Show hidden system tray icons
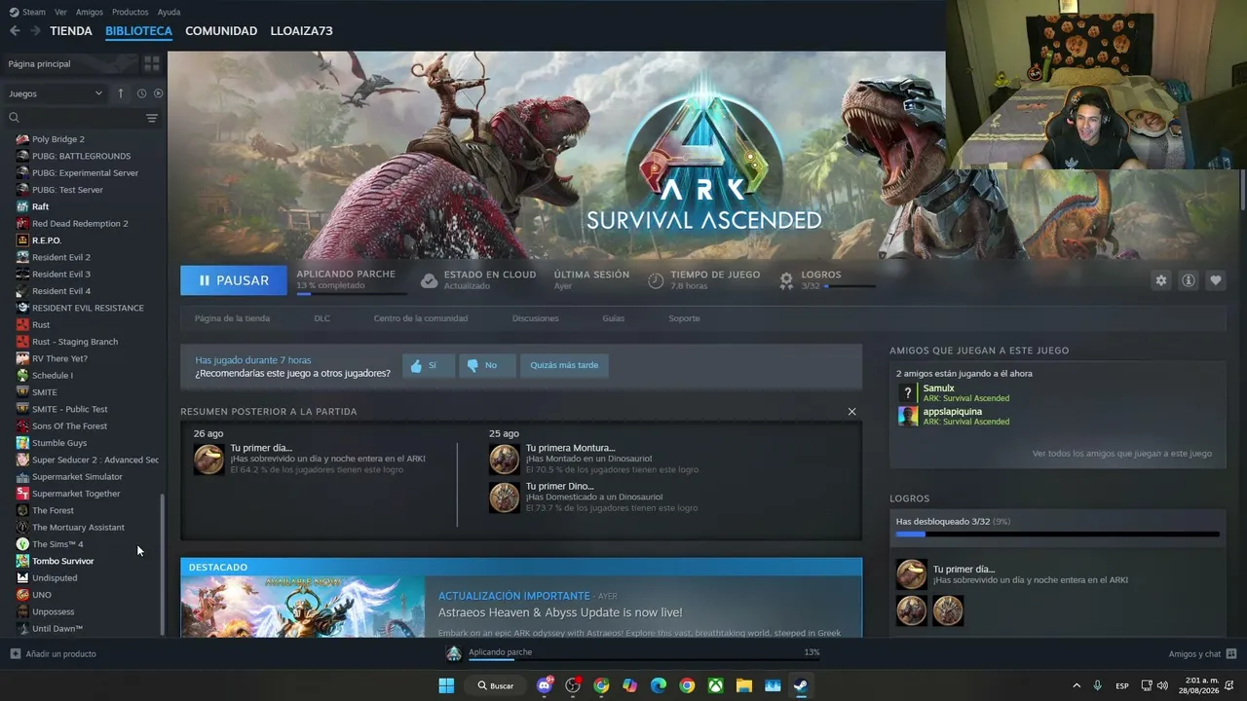Viewport: 1247px width, 701px height. (1077, 685)
